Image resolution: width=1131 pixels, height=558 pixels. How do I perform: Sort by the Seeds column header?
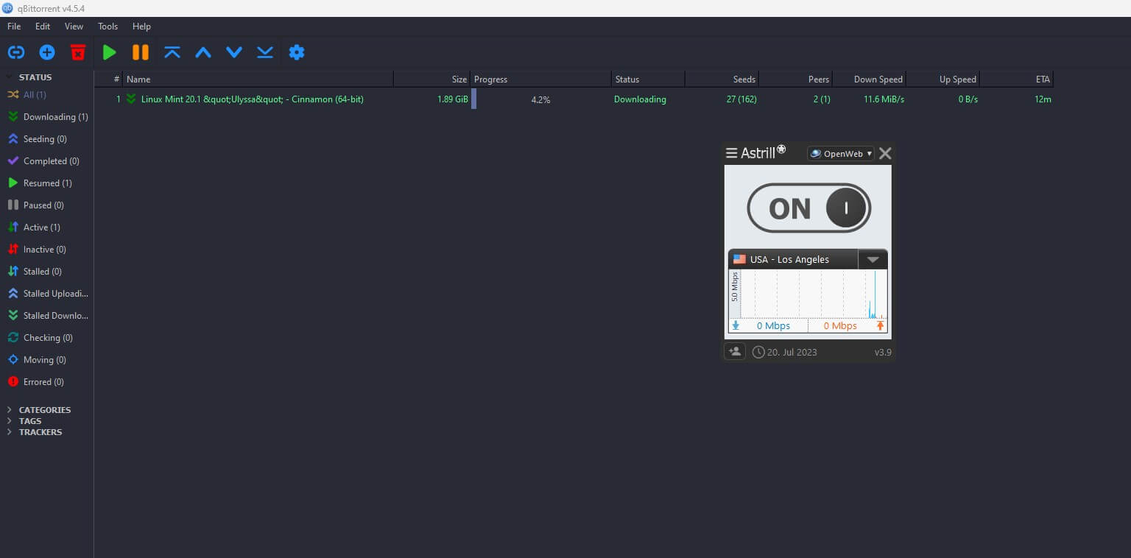[x=722, y=80]
